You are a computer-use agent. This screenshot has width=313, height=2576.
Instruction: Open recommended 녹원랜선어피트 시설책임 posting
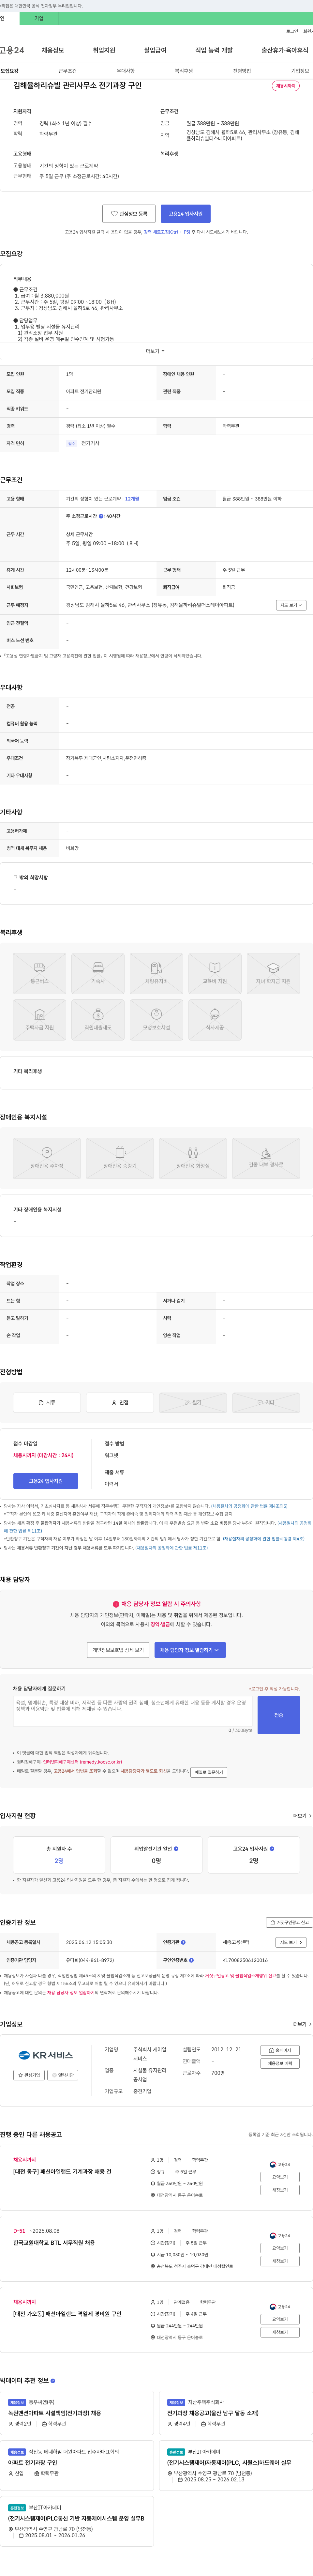(x=54, y=2413)
